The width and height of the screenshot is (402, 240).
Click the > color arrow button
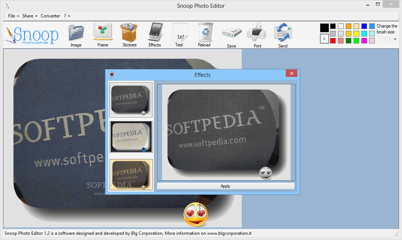[324, 39]
